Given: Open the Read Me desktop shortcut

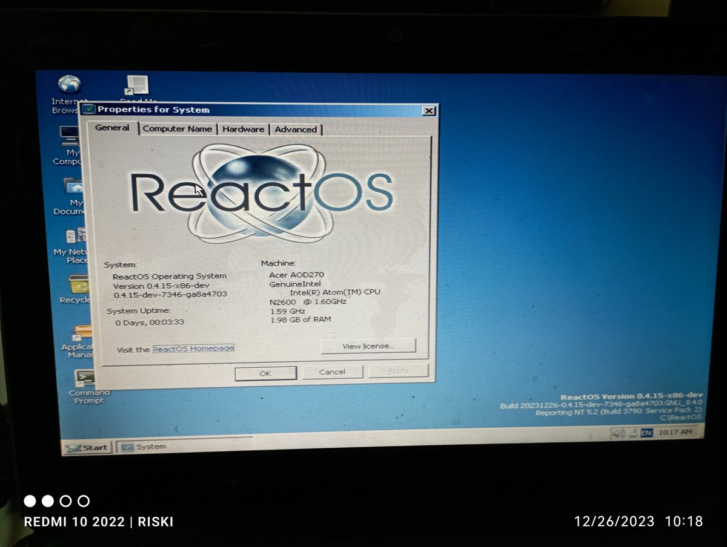Looking at the screenshot, I should pos(137,85).
